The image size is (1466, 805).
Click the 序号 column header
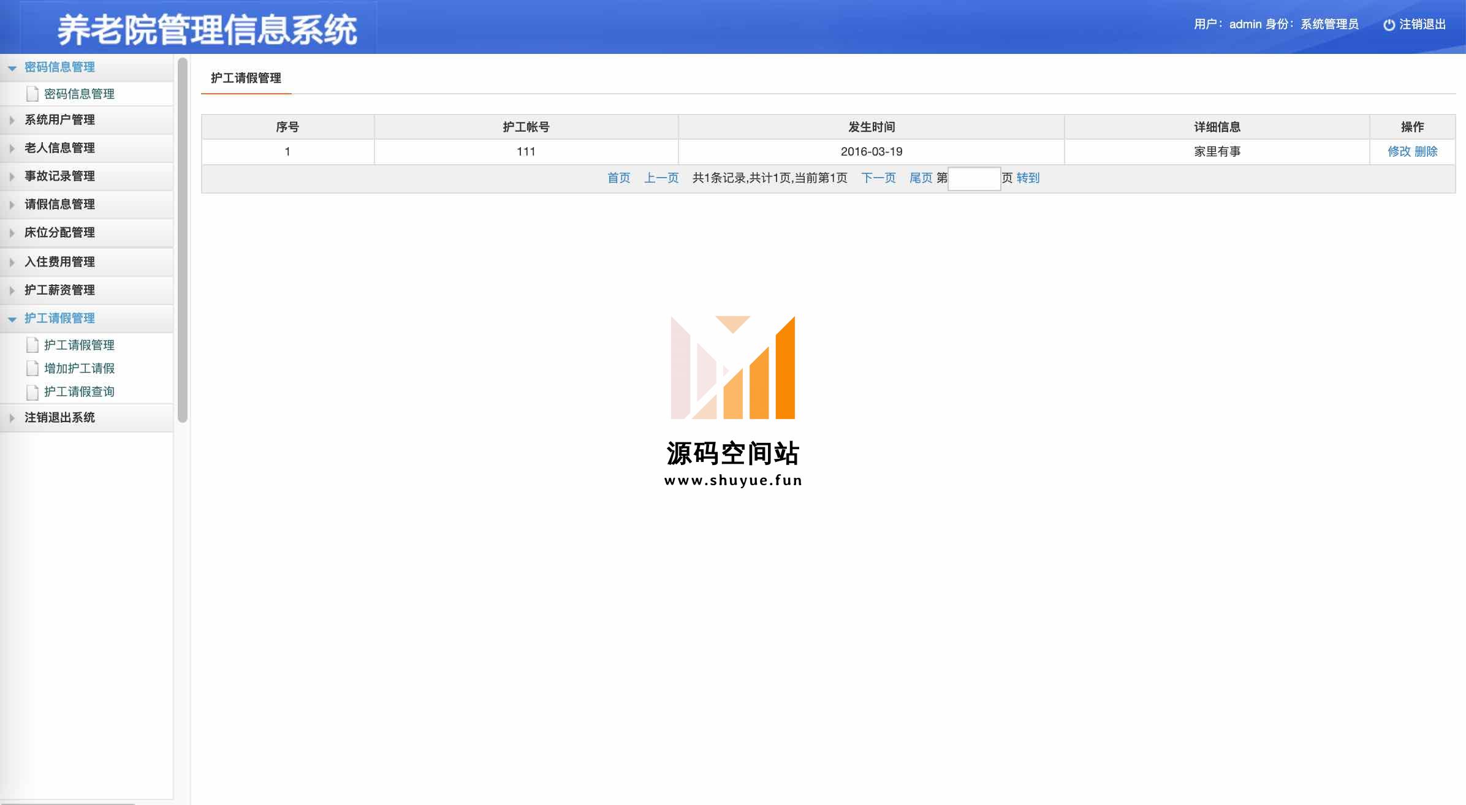(287, 127)
